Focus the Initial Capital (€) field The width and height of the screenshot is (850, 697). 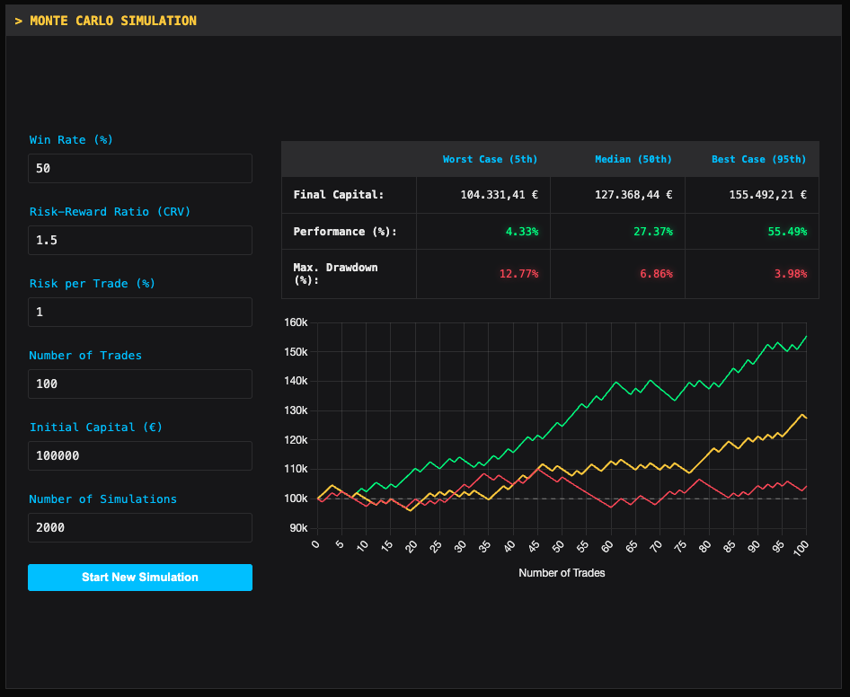(140, 455)
